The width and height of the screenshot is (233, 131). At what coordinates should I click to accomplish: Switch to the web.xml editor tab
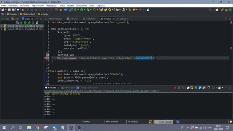pyautogui.click(x=72, y=19)
